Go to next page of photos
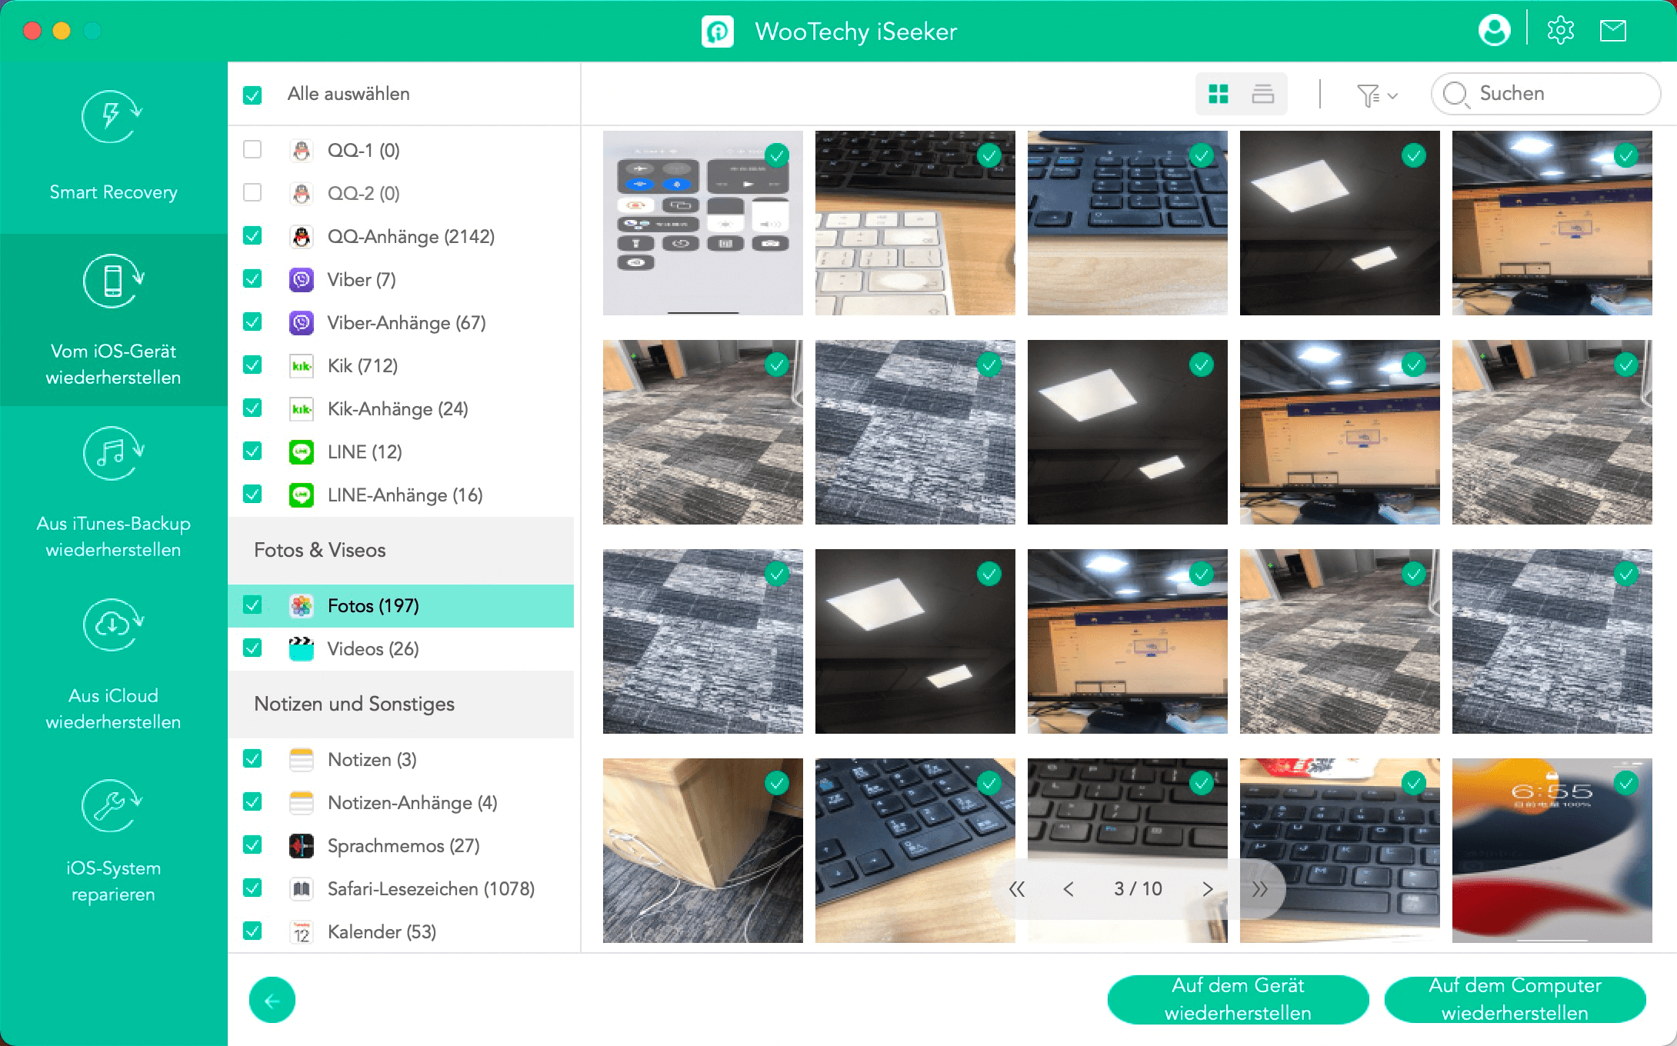1677x1046 pixels. 1207,889
